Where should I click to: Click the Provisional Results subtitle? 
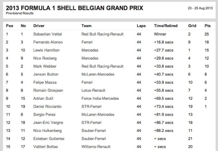(x=20, y=13)
